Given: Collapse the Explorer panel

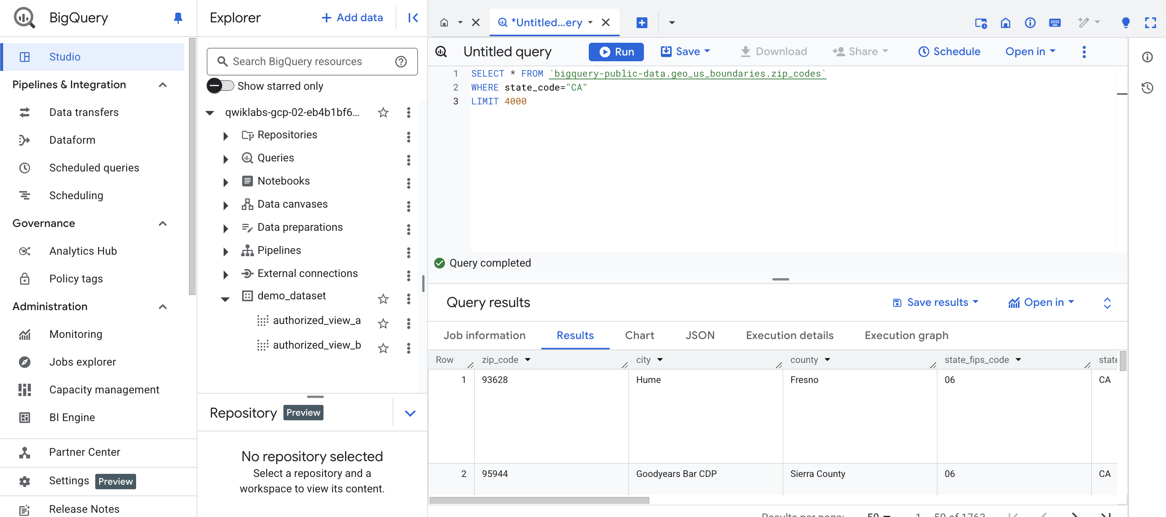Looking at the screenshot, I should click(413, 18).
